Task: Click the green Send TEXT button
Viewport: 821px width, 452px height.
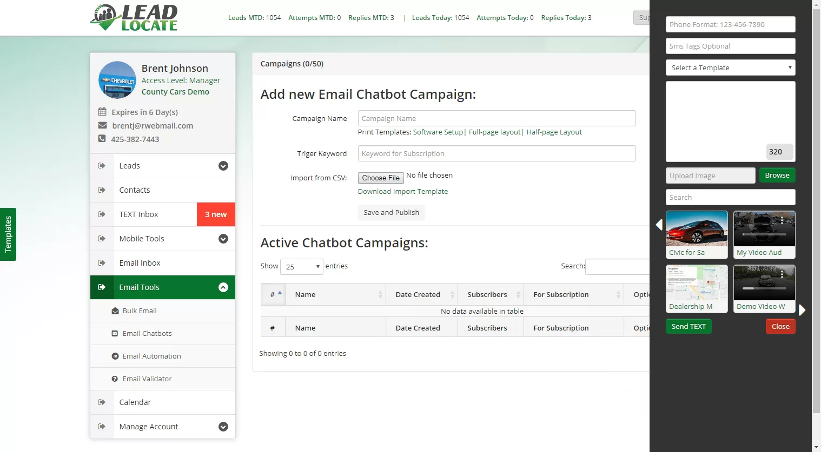Action: click(688, 327)
